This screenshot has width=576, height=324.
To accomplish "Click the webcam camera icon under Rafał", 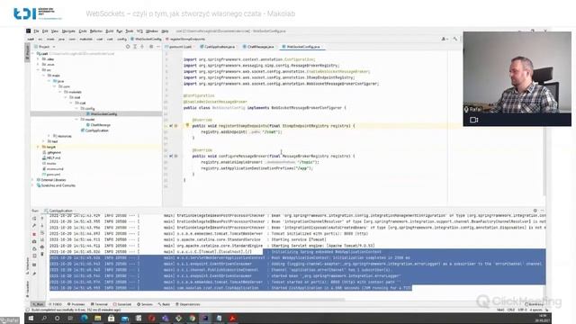I will pos(474,120).
